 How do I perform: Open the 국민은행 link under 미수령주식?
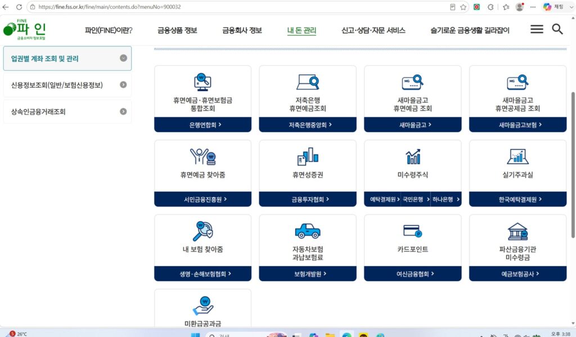click(416, 199)
